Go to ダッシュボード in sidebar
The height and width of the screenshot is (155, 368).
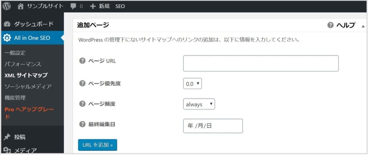(33, 24)
